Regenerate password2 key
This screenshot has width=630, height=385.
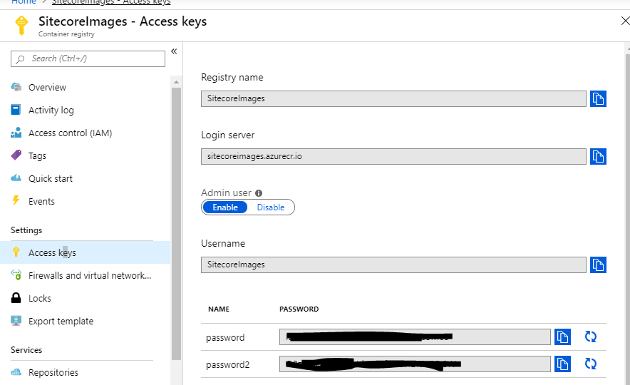pos(590,364)
